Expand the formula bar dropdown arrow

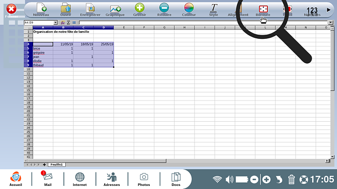pyautogui.click(x=331, y=23)
